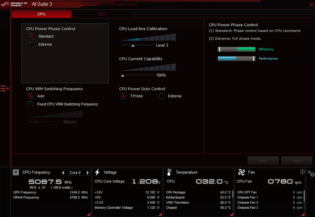Select previous core with left arrow
Viewport: 315px width, 217px height.
pos(63,172)
